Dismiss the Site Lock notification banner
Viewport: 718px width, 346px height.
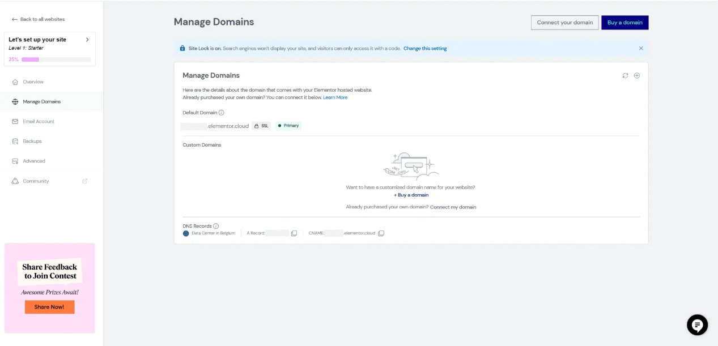[641, 49]
